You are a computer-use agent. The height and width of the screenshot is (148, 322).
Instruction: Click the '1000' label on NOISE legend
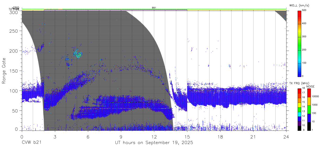tap(314, 104)
